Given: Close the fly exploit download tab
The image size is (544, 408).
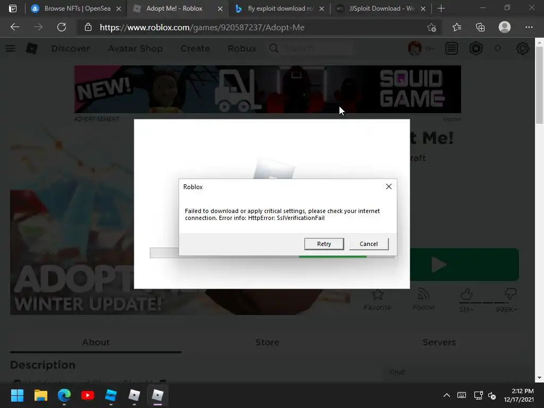Looking at the screenshot, I should pyautogui.click(x=321, y=8).
